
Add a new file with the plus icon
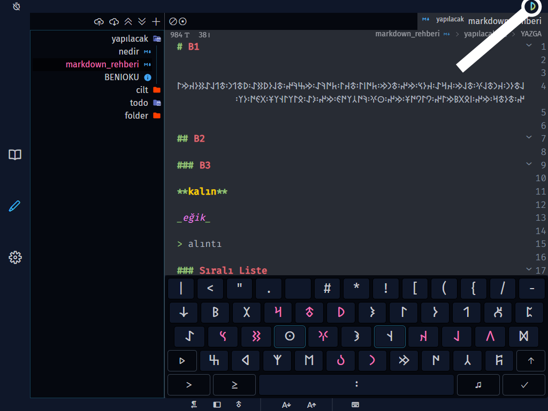click(x=156, y=22)
